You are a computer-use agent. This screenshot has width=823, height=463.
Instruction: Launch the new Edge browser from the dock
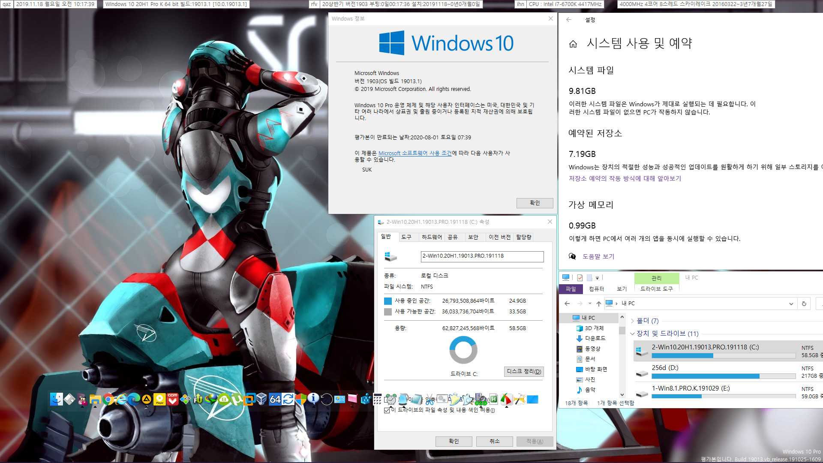[134, 399]
